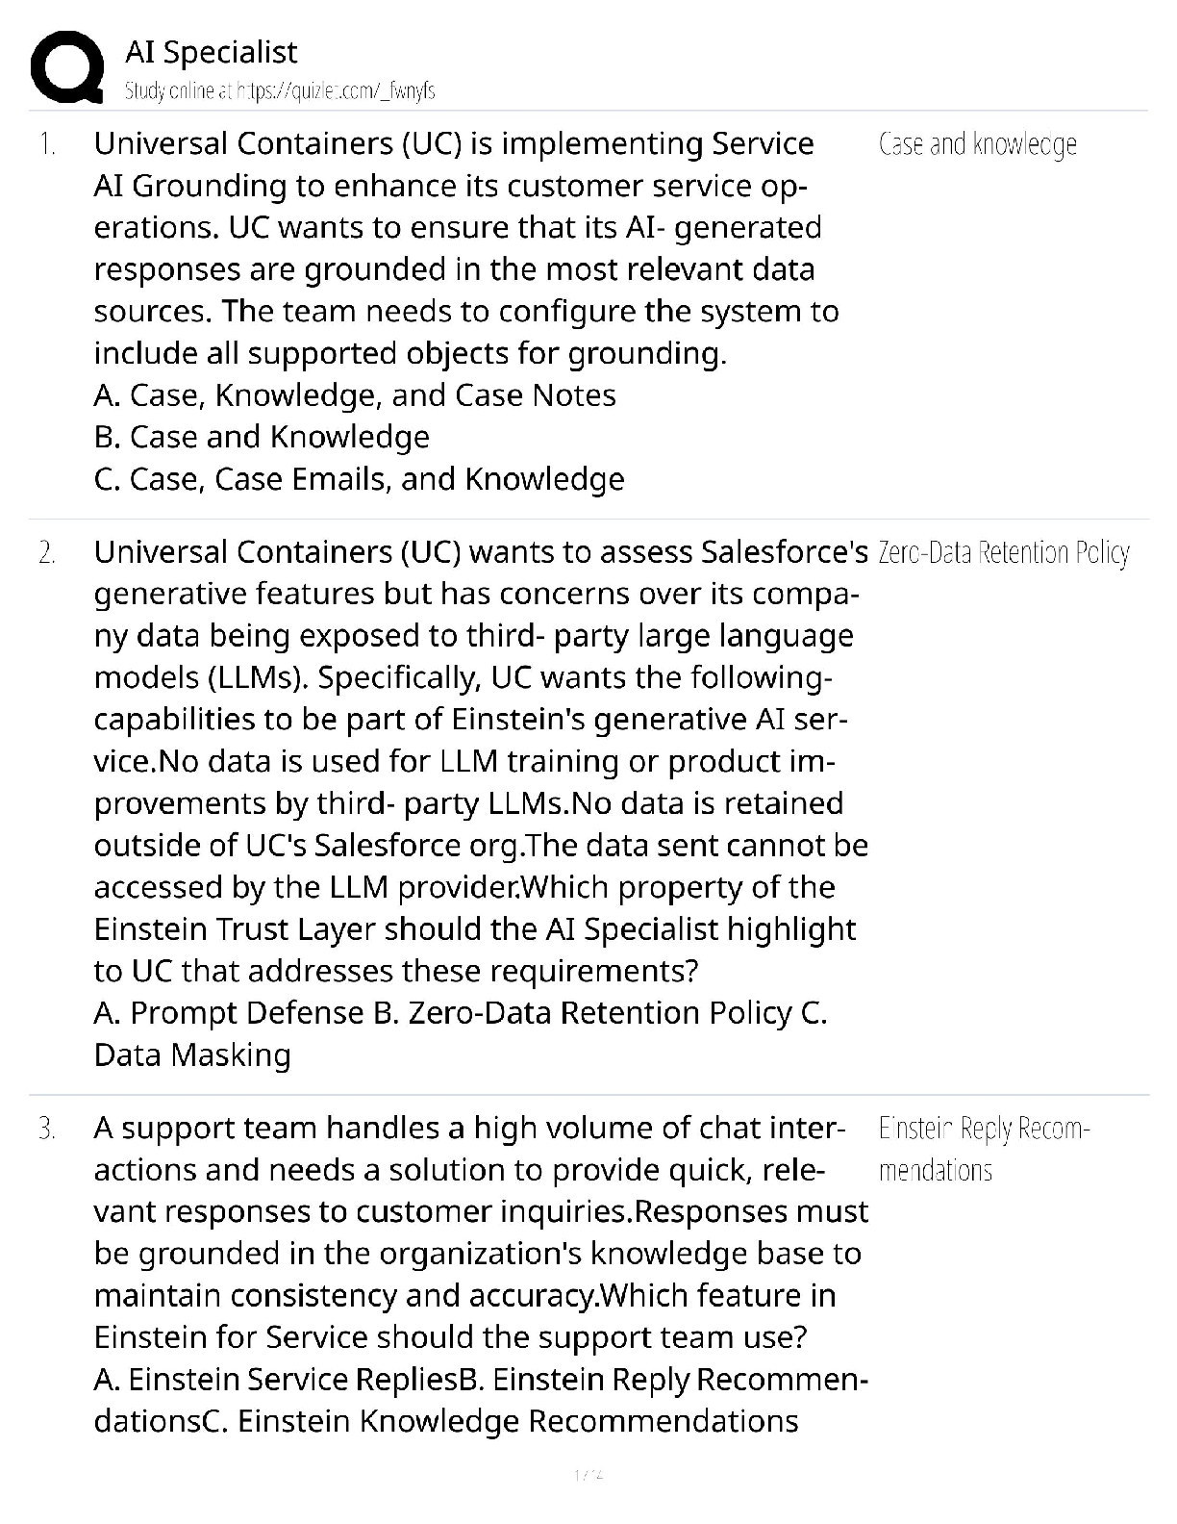This screenshot has width=1177, height=1524.
Task: Select question number 1
Action: click(x=47, y=144)
